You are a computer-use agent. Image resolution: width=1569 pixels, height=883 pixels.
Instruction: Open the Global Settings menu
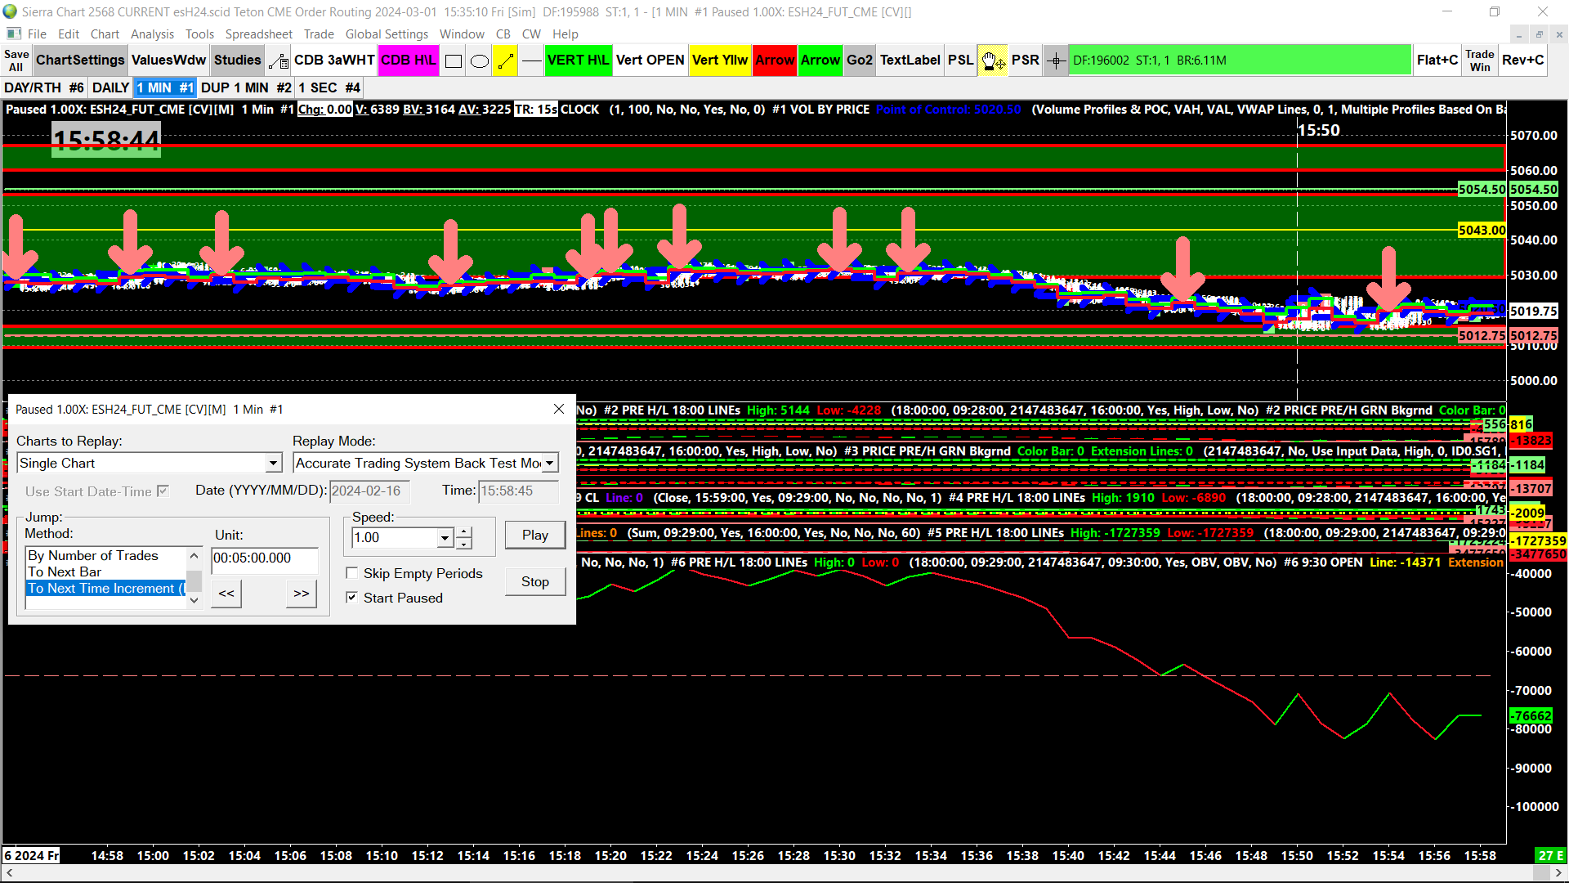tap(387, 34)
